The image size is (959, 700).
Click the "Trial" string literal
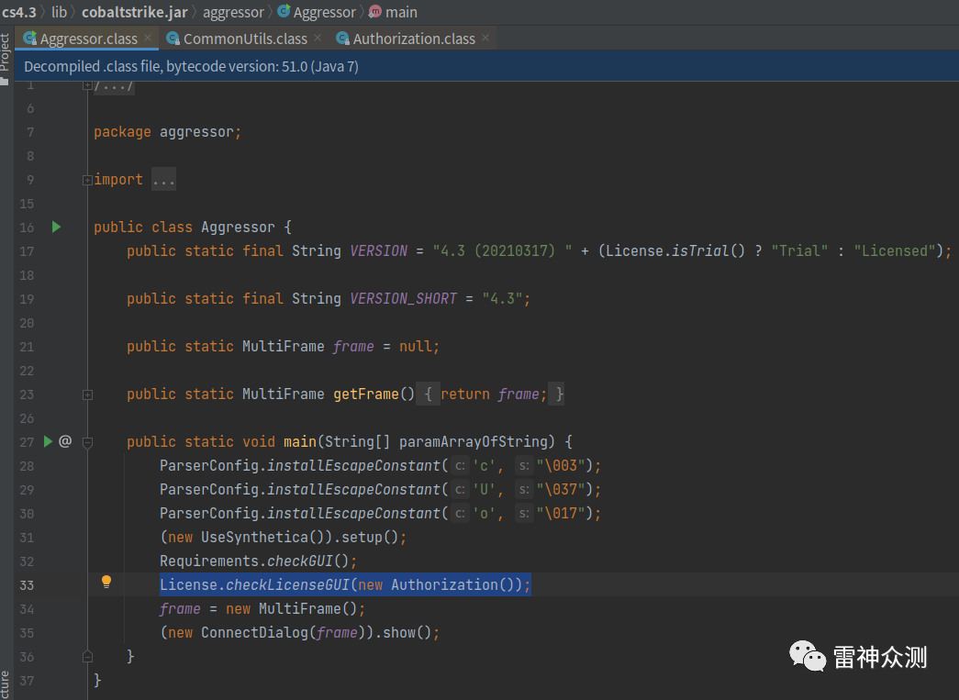799,250
